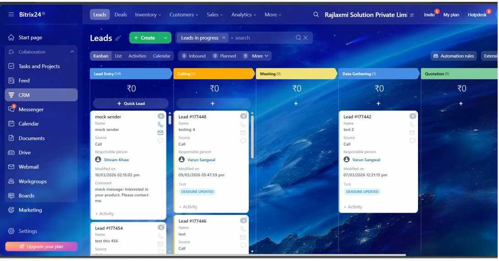Switch to the List view tab
The image size is (499, 261).
[x=118, y=56]
